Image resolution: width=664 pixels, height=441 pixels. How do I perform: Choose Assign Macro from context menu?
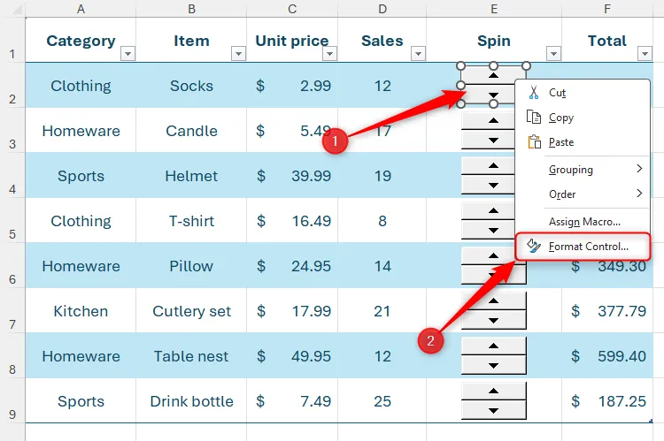tap(583, 222)
